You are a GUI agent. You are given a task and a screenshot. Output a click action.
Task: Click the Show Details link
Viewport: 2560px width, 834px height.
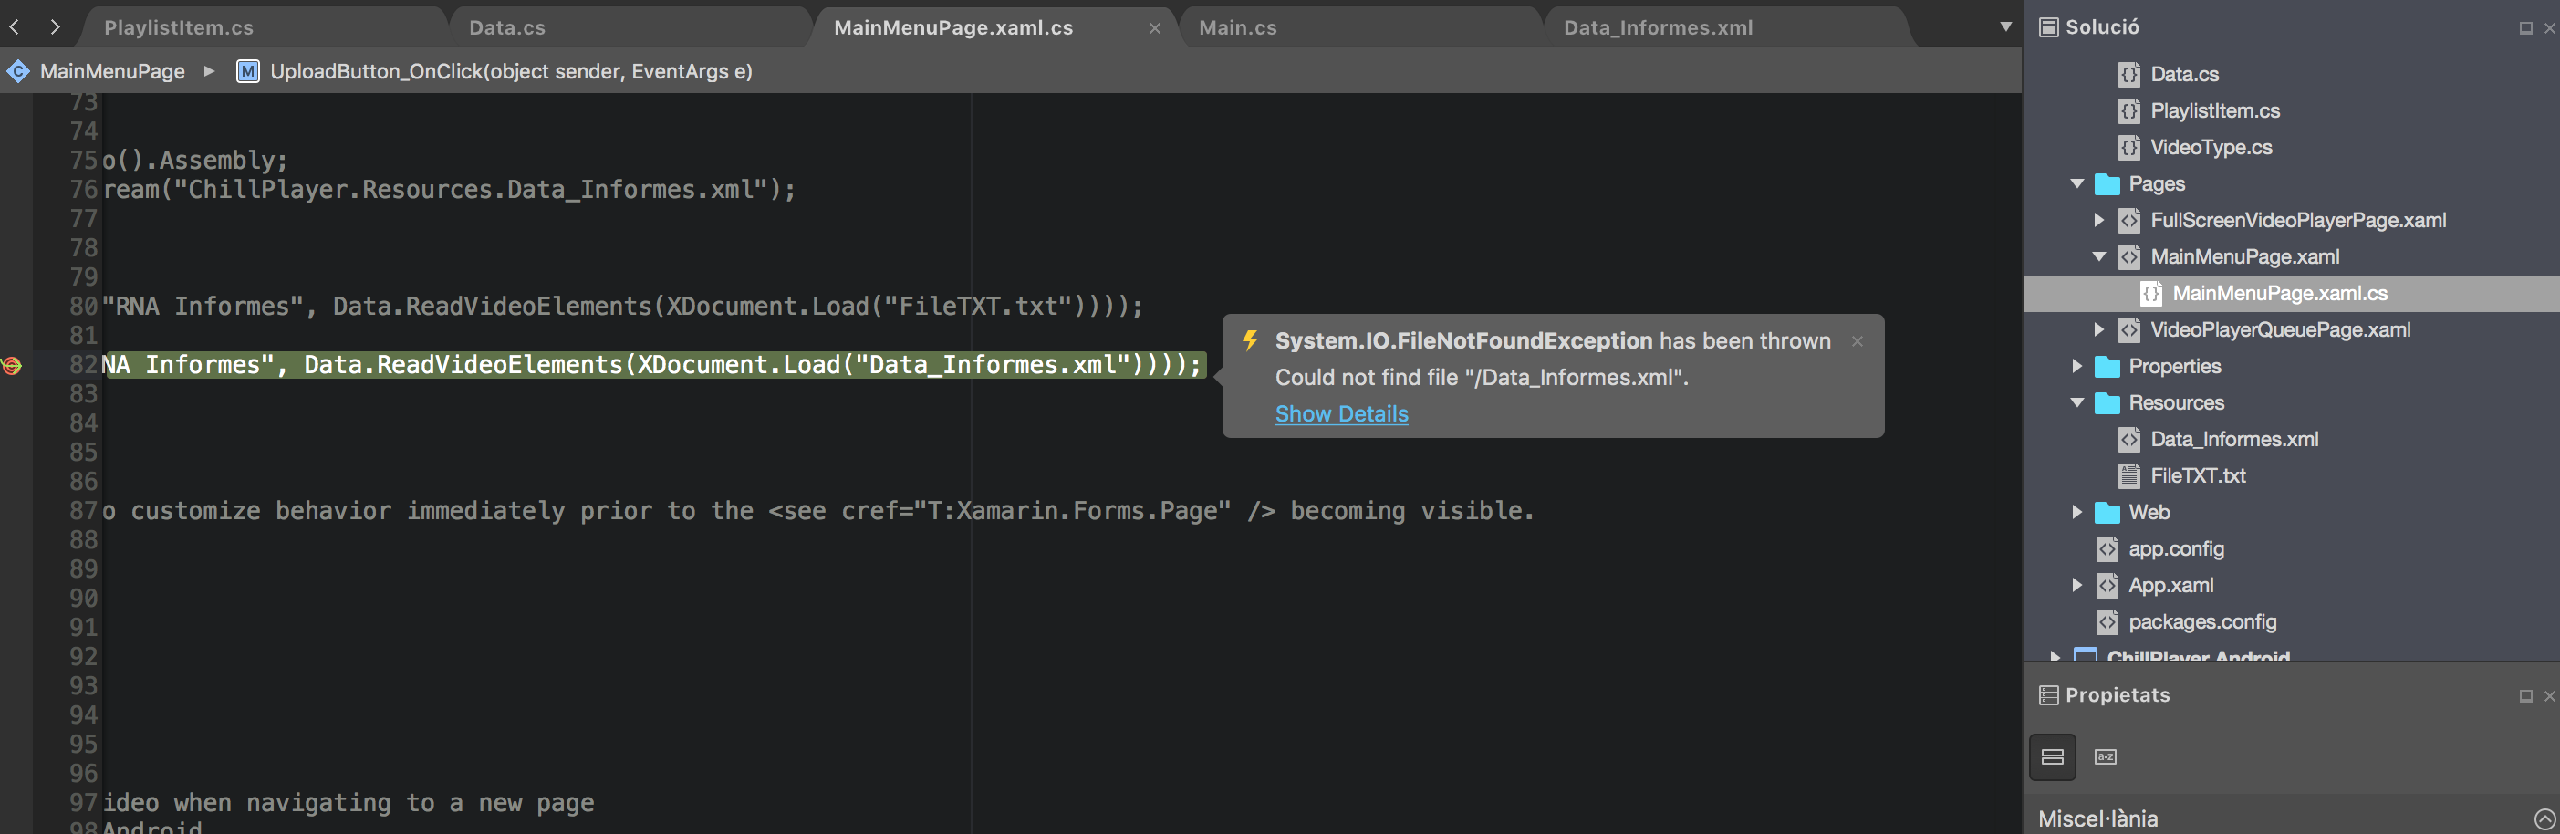click(1342, 413)
